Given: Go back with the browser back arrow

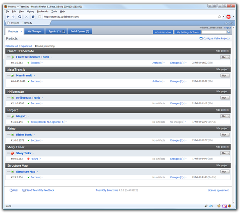Looking at the screenshot, I should click(x=8, y=17).
